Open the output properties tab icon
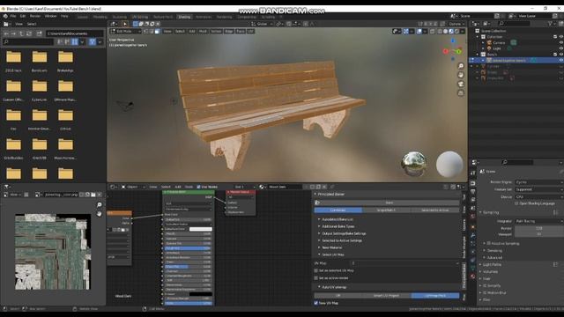The height and width of the screenshot is (317, 564). click(473, 192)
